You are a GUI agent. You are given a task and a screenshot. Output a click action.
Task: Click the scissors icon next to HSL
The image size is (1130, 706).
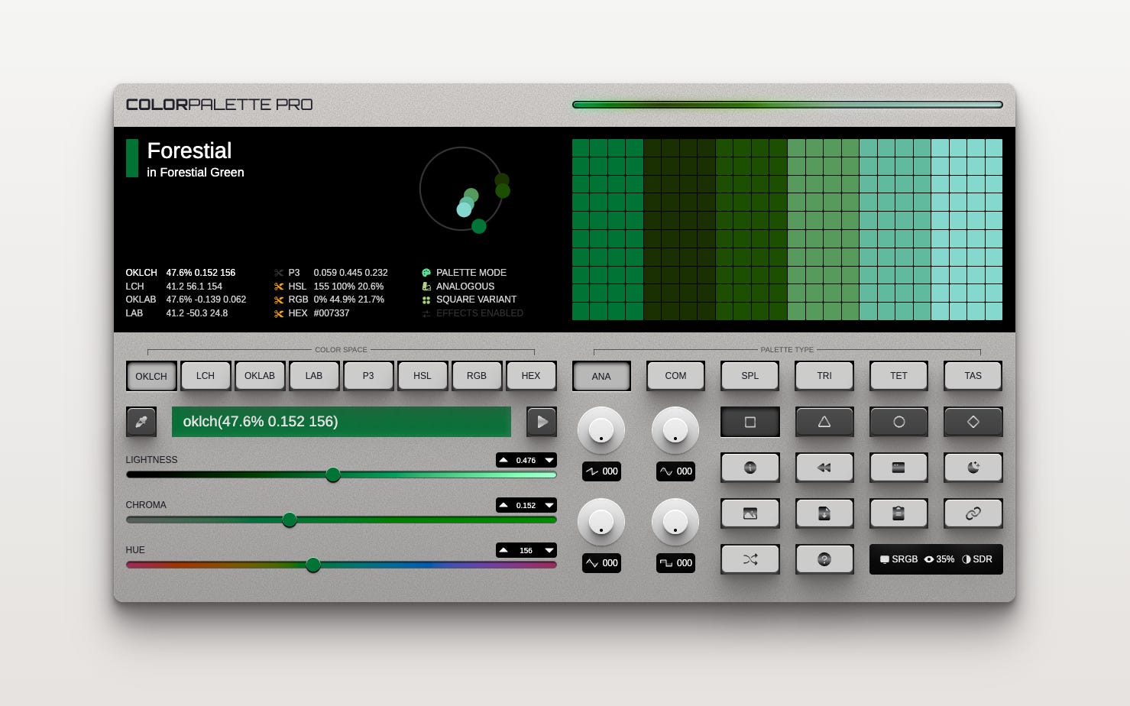point(279,287)
